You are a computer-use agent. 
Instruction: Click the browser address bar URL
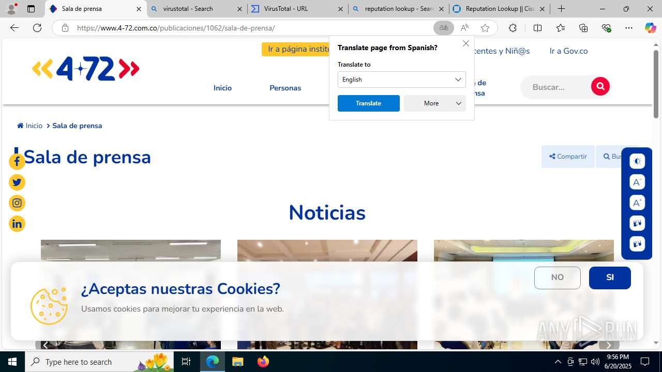pos(176,28)
